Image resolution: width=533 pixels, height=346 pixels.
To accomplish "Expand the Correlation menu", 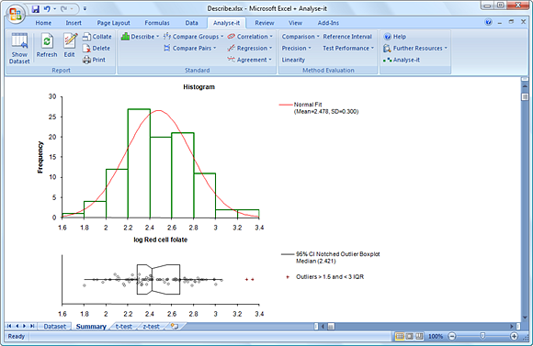I will (250, 37).
